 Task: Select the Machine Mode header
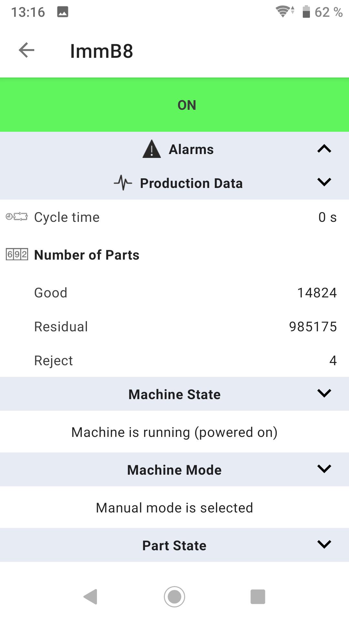click(174, 470)
